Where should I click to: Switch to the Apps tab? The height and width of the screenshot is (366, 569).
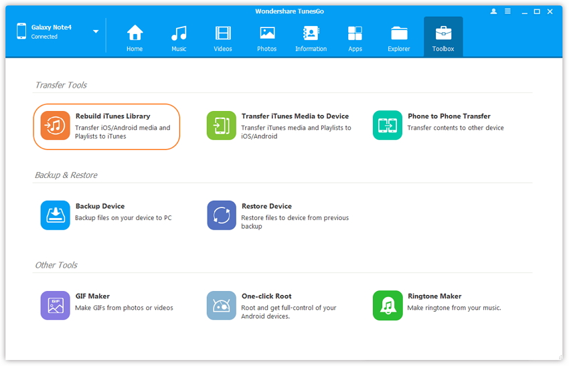click(x=355, y=37)
